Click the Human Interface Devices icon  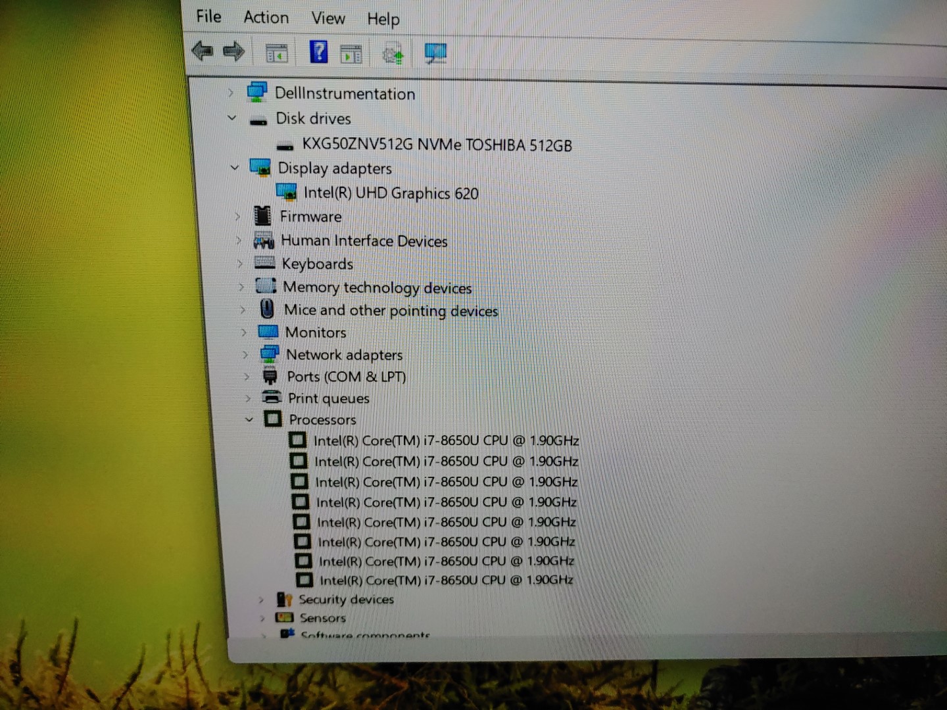pyautogui.click(x=264, y=241)
